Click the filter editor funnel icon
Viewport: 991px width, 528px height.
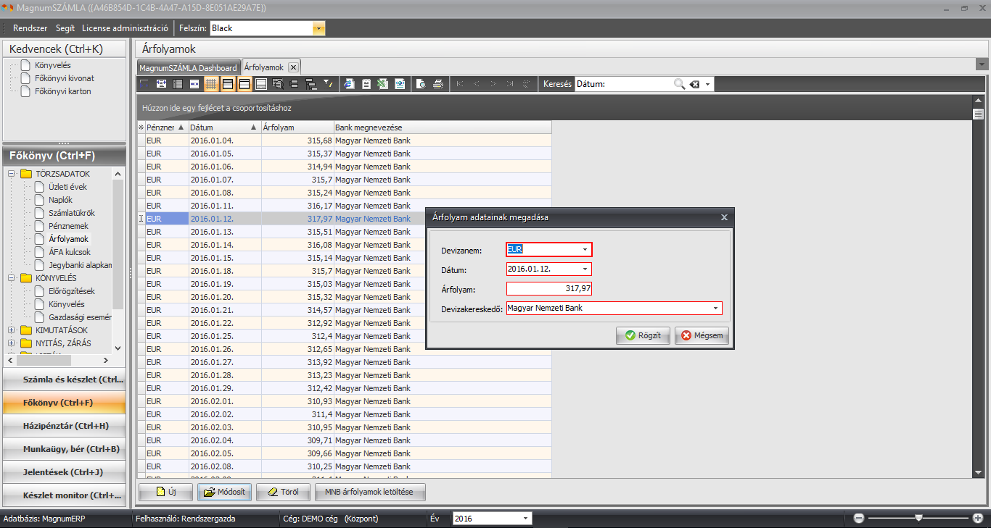click(328, 84)
